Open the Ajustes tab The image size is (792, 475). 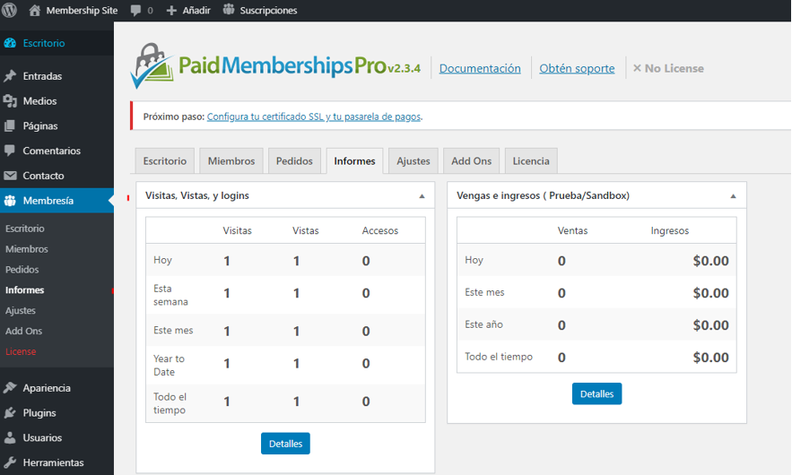(x=413, y=161)
